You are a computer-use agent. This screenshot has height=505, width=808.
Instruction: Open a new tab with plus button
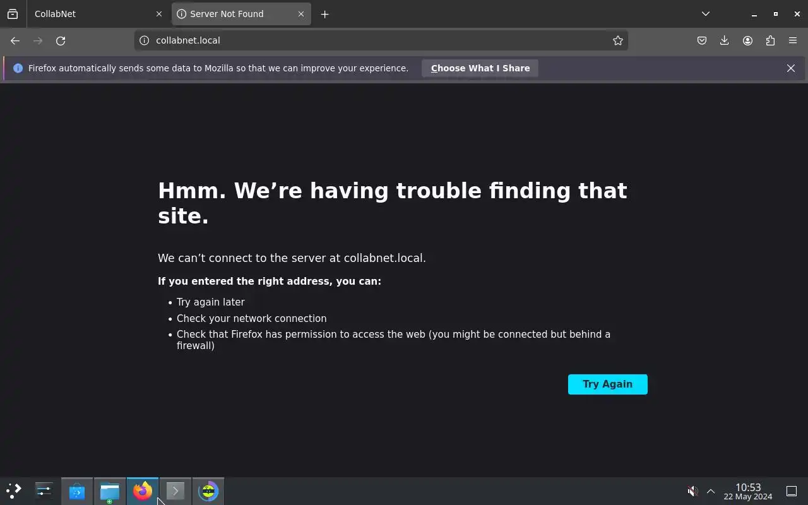pyautogui.click(x=324, y=14)
